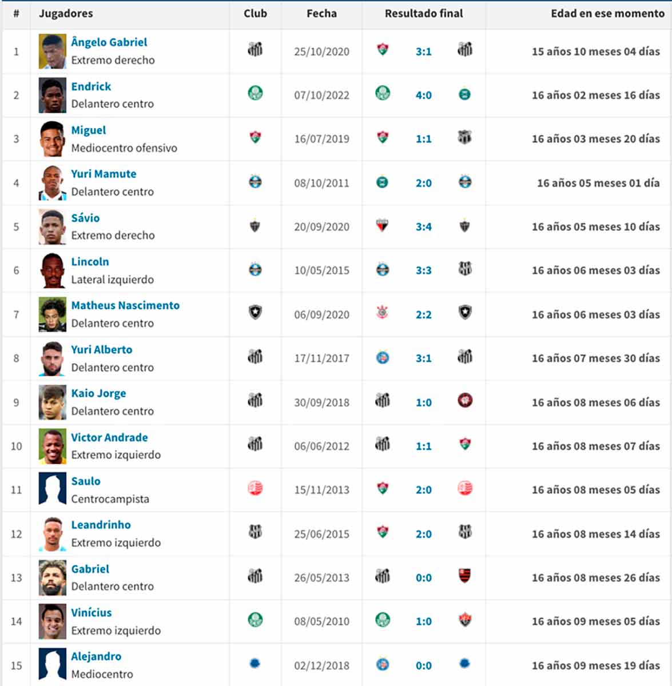Open the Leandrinho player link
The image size is (672, 686).
[101, 525]
